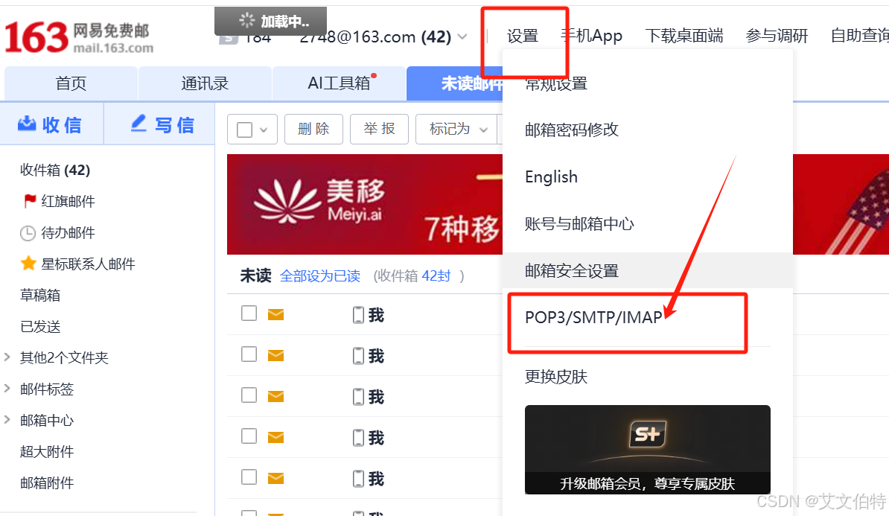
Task: Click the inbox download icon beside 收信
Action: [x=27, y=124]
